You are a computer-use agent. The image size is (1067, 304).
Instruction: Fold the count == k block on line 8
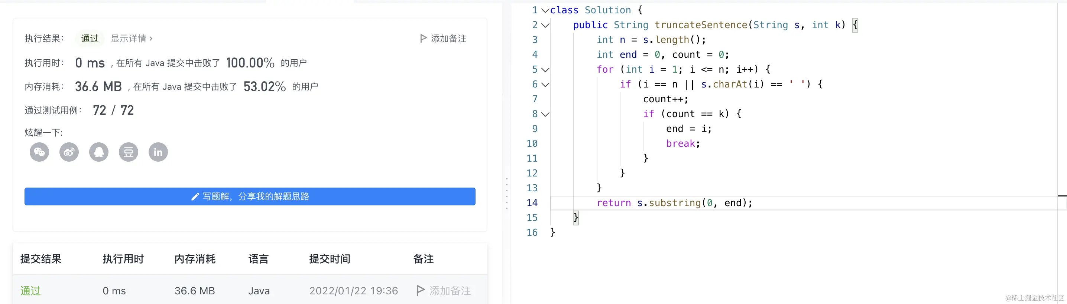point(545,114)
